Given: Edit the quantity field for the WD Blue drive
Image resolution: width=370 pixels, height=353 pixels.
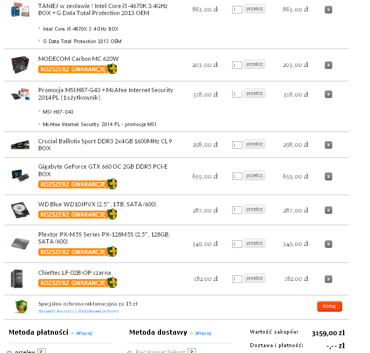Looking at the screenshot, I should 237,210.
